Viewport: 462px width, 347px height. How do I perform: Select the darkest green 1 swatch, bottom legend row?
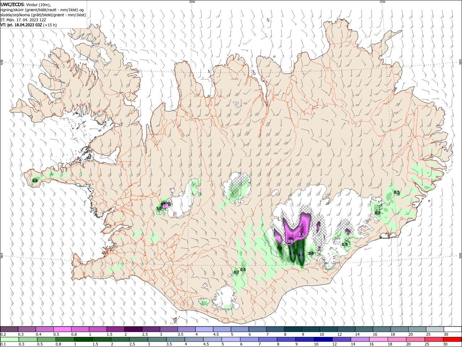[83, 339]
